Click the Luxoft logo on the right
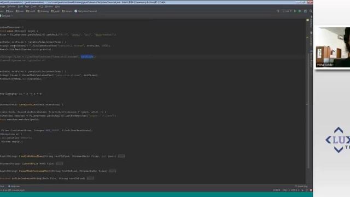This screenshot has width=350, height=197. [x=337, y=140]
